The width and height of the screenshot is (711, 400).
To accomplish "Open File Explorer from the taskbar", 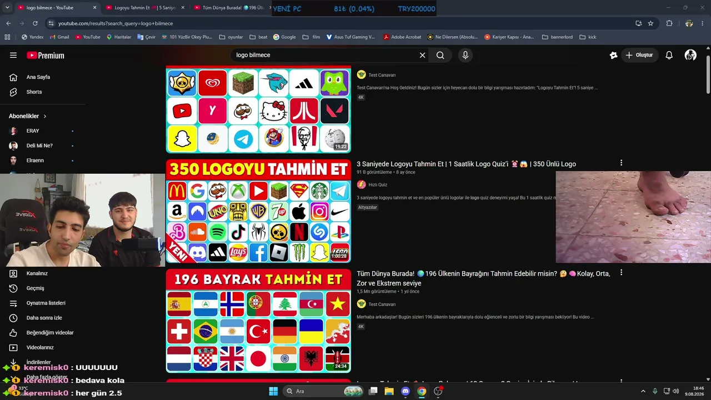I will point(389,391).
